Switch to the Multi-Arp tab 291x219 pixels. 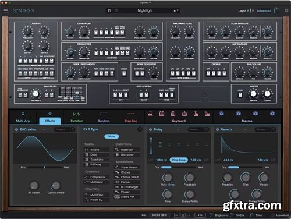[23, 121]
